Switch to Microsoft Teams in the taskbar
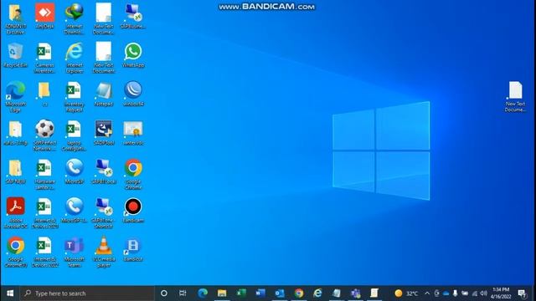Screen dimensions: 536x301 pyautogui.click(x=355, y=293)
